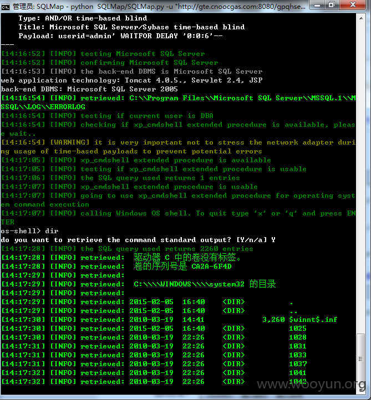The image size is (371, 400).
Task: Click the standard output prompt "[Y/n/a] Y"
Action: pyautogui.click(x=256, y=240)
